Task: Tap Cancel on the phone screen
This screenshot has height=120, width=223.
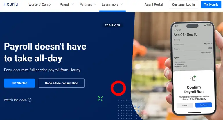Action: tap(185, 105)
